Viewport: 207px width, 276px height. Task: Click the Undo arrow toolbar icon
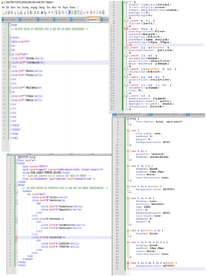tap(35, 12)
